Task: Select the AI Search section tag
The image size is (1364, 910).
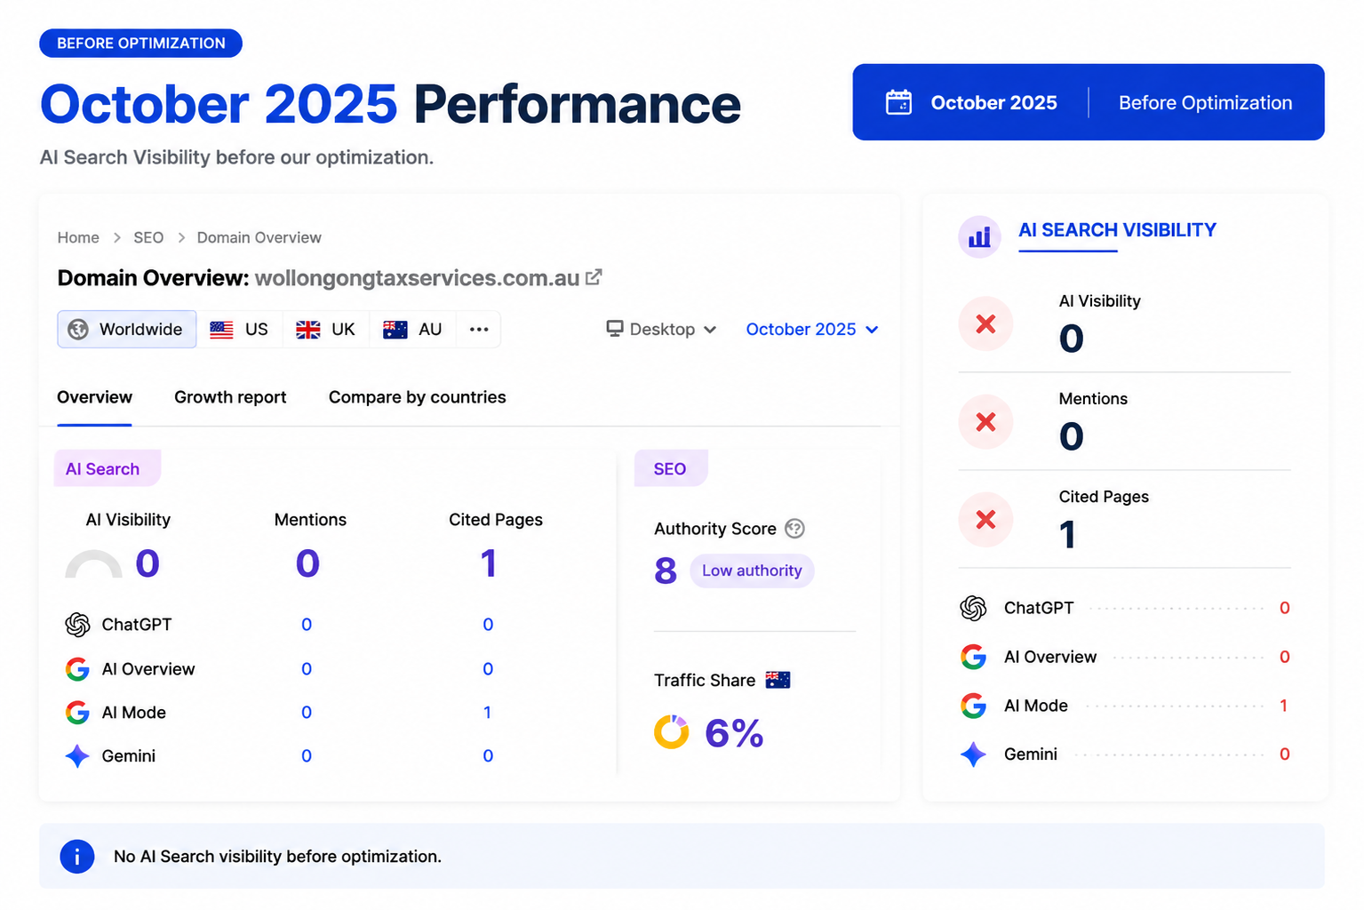Action: [x=107, y=468]
